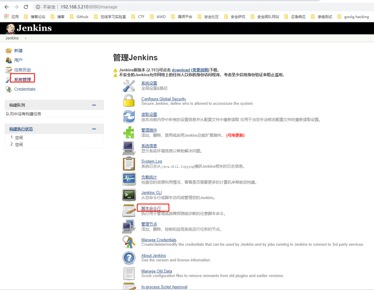Open the 读取设置 link
Screen dimensions: 374x290
tap(149, 115)
